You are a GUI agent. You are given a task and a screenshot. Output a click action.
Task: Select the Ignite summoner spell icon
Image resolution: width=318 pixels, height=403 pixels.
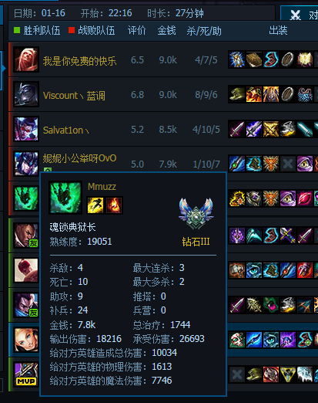click(x=114, y=205)
